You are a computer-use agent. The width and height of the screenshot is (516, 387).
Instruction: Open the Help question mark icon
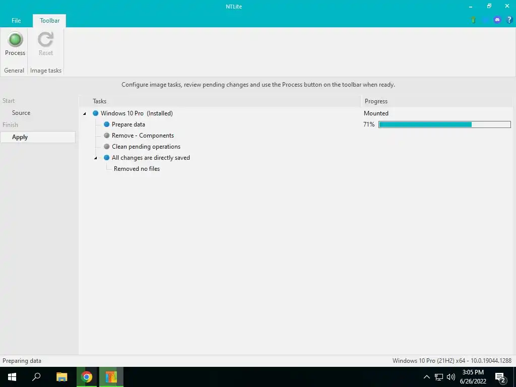509,20
